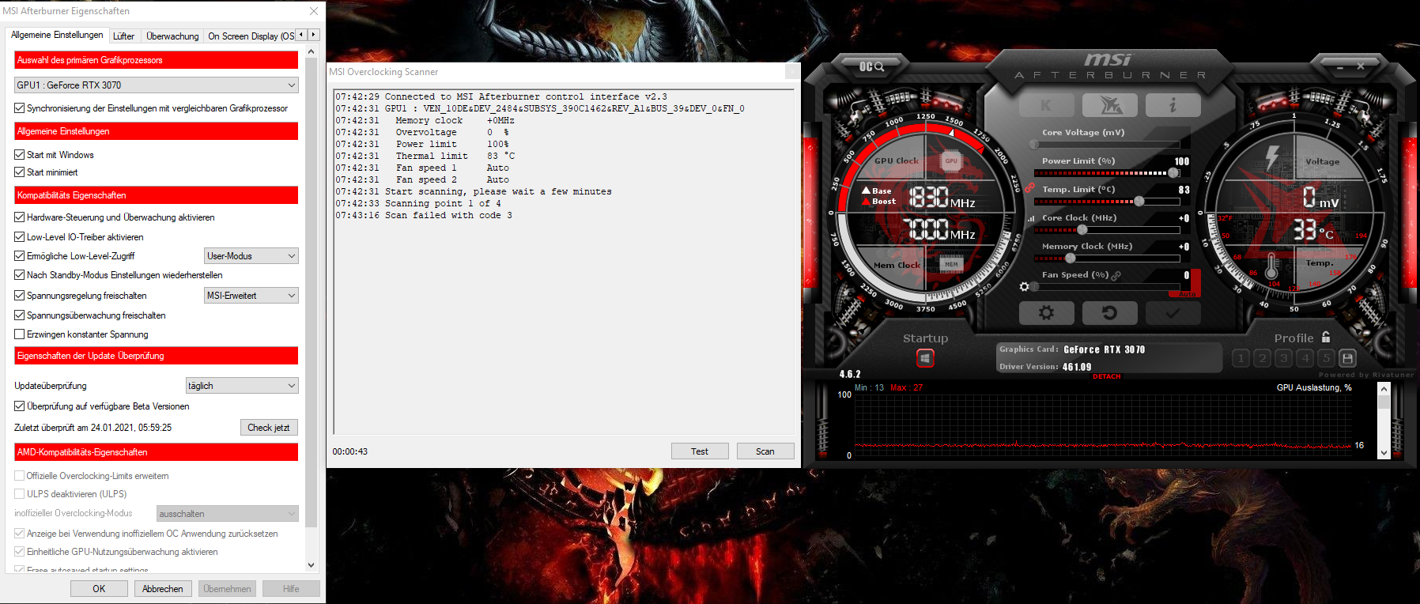This screenshot has width=1420, height=604.
Task: Select profile slot 3
Action: [x=1283, y=358]
